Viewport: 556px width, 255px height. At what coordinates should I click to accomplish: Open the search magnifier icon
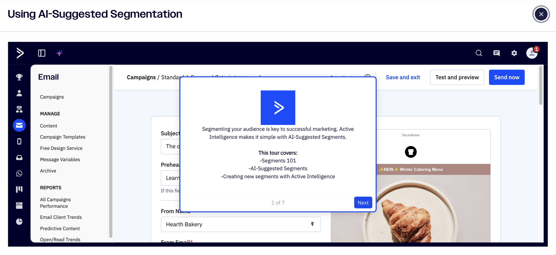[x=479, y=53]
